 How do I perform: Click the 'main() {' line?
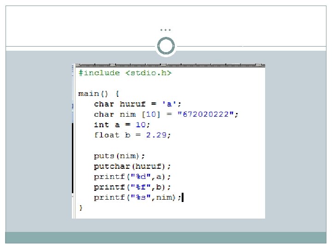click(99, 94)
